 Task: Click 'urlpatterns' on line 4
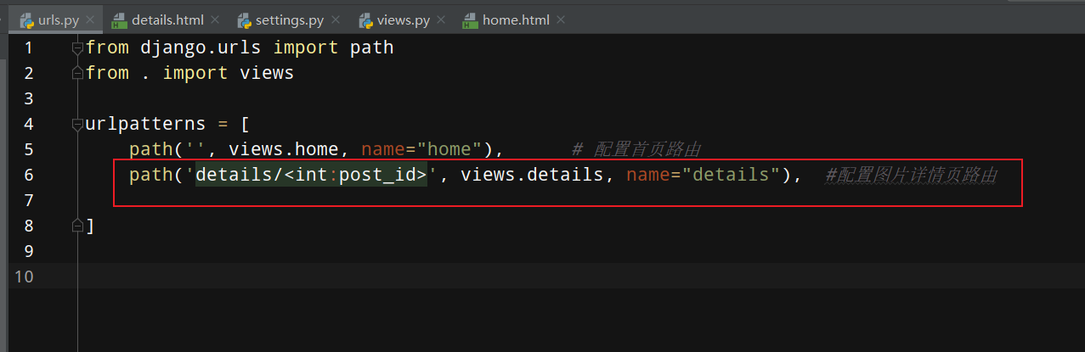146,124
